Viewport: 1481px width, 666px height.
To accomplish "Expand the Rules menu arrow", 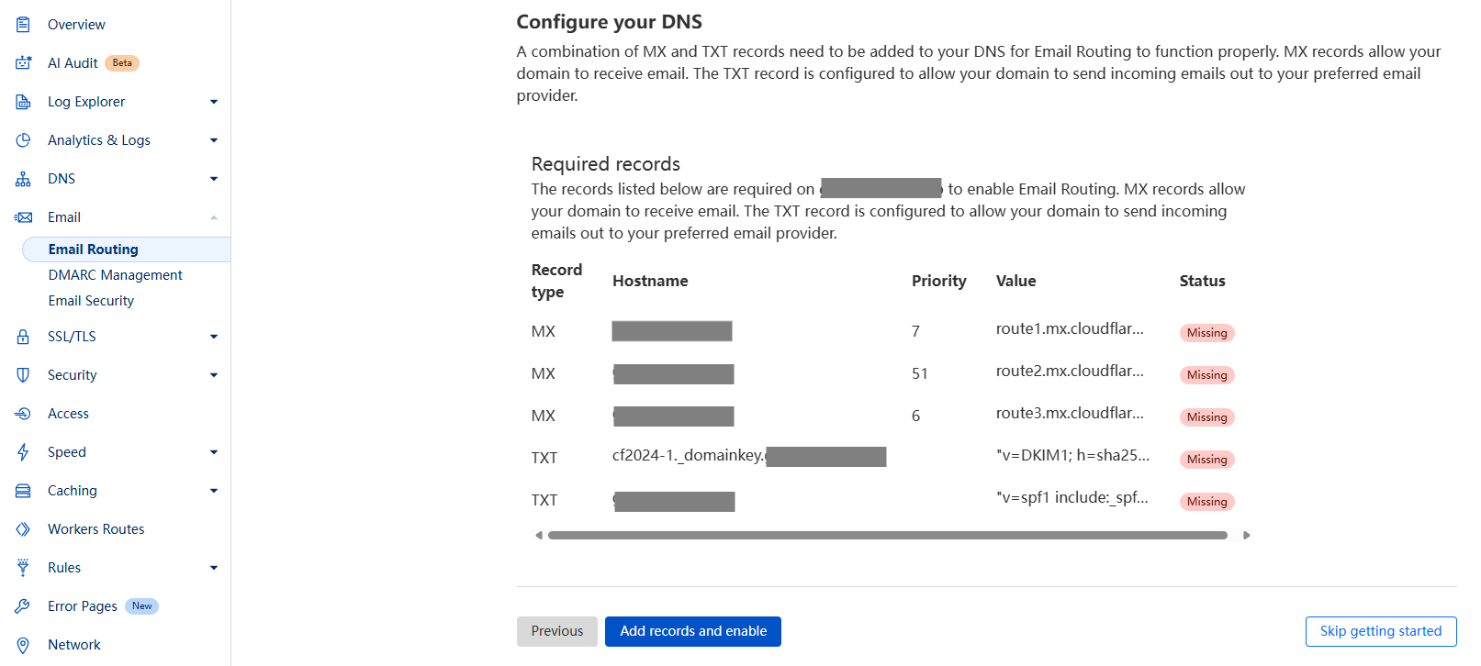I will (x=214, y=568).
